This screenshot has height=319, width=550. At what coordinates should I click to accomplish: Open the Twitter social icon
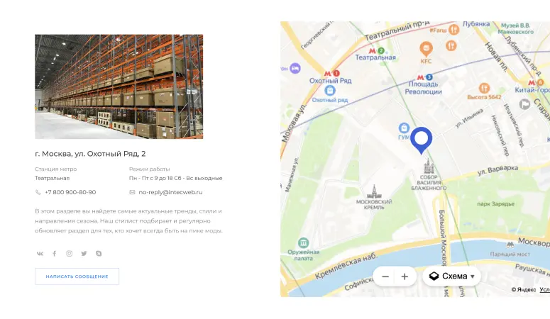[84, 254]
